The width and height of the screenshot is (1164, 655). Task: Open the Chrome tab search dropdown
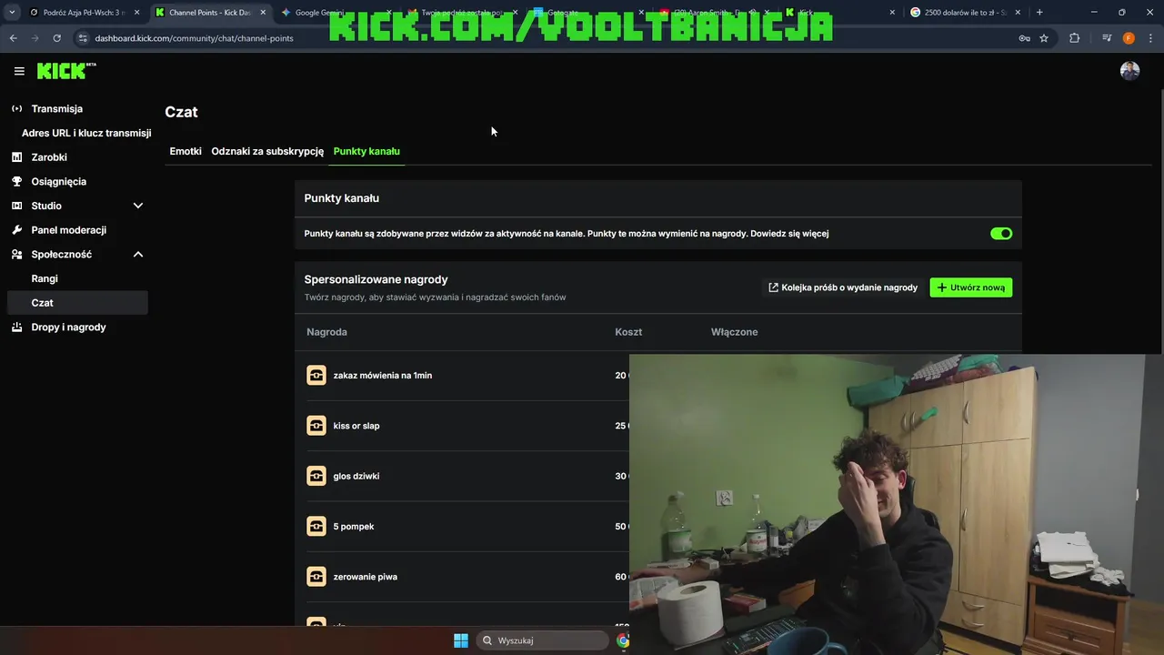(x=12, y=12)
